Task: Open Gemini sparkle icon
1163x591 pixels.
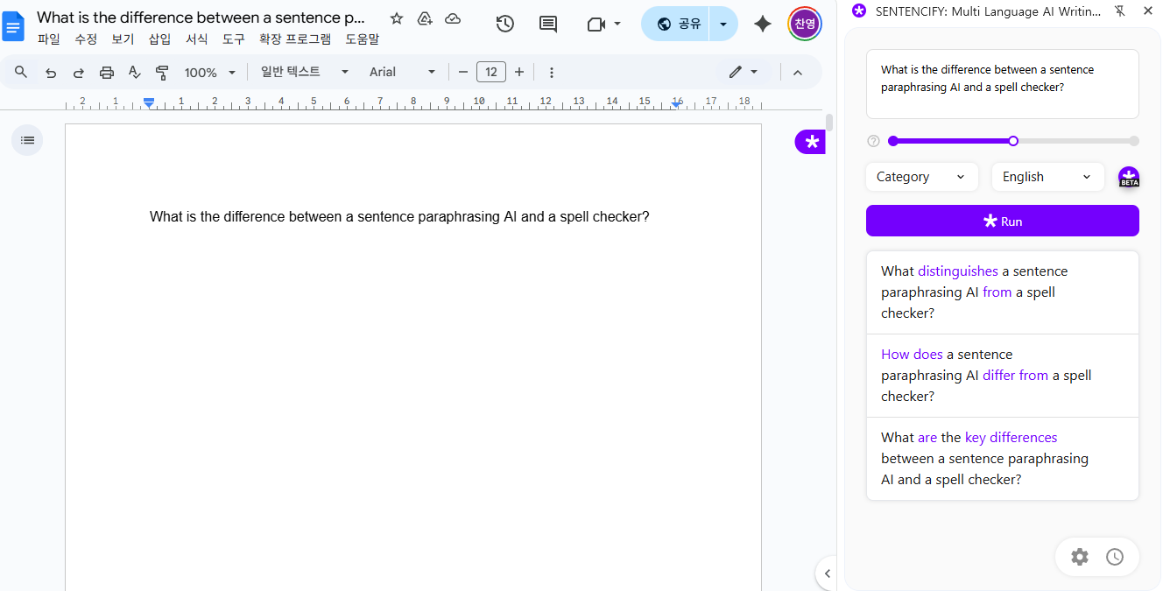Action: tap(763, 24)
